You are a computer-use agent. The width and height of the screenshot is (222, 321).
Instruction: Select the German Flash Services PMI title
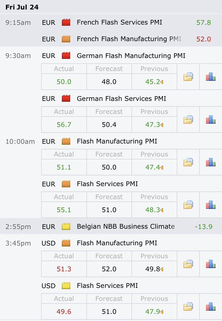pos(121,99)
